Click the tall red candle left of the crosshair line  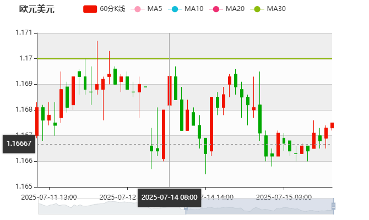164,134
